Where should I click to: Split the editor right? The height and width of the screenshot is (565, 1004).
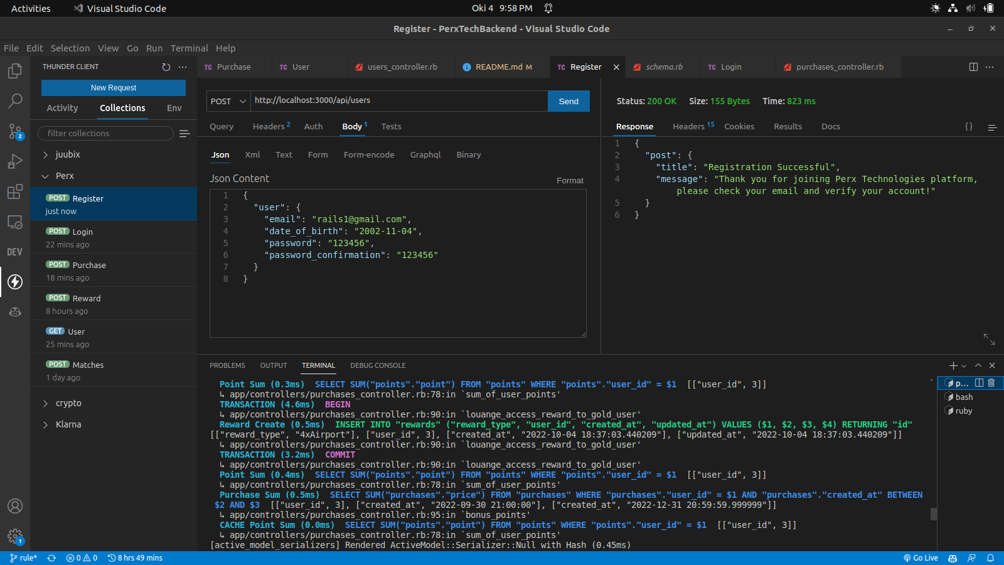[973, 67]
